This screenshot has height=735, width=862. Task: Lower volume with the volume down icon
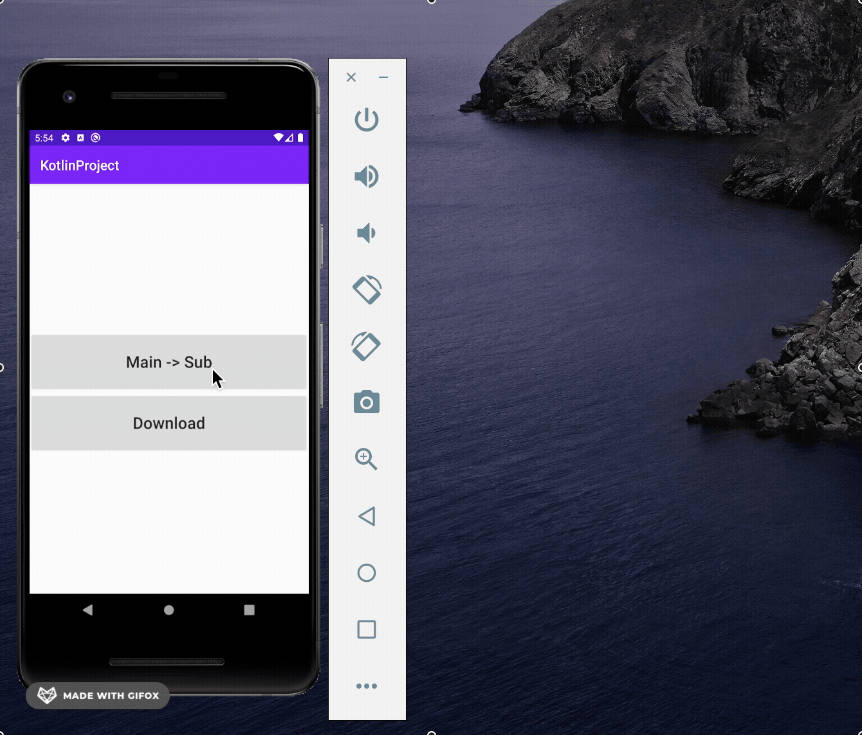[366, 233]
